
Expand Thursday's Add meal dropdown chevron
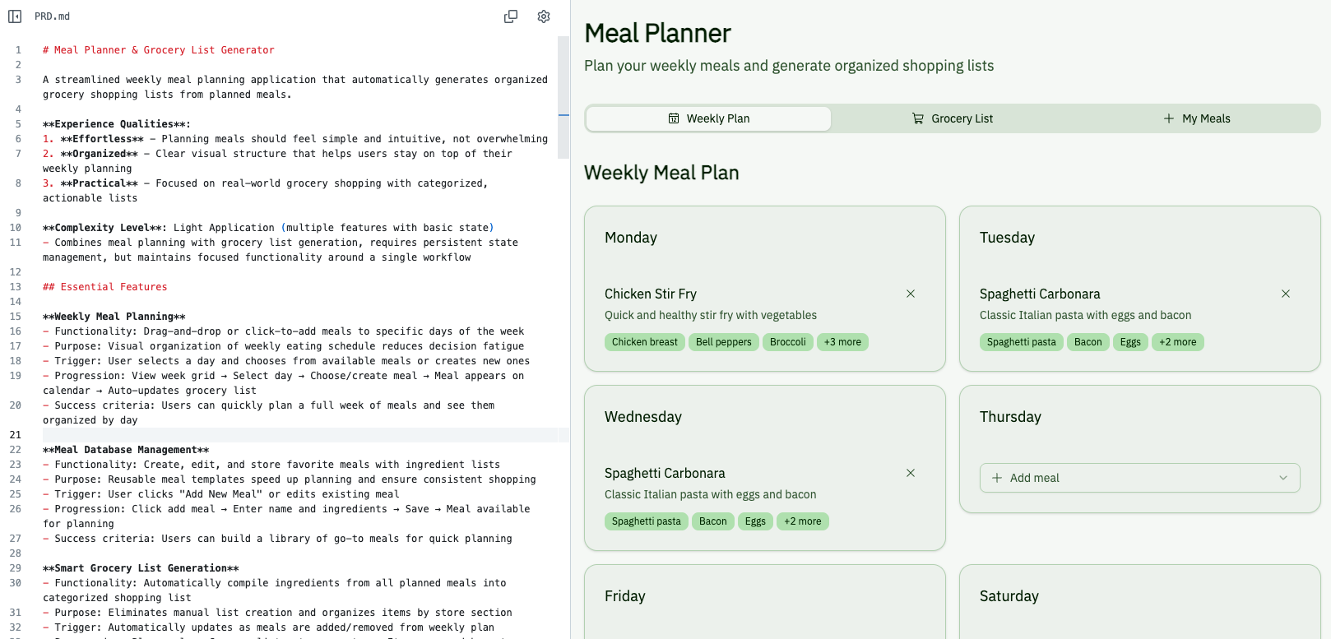pyautogui.click(x=1283, y=478)
